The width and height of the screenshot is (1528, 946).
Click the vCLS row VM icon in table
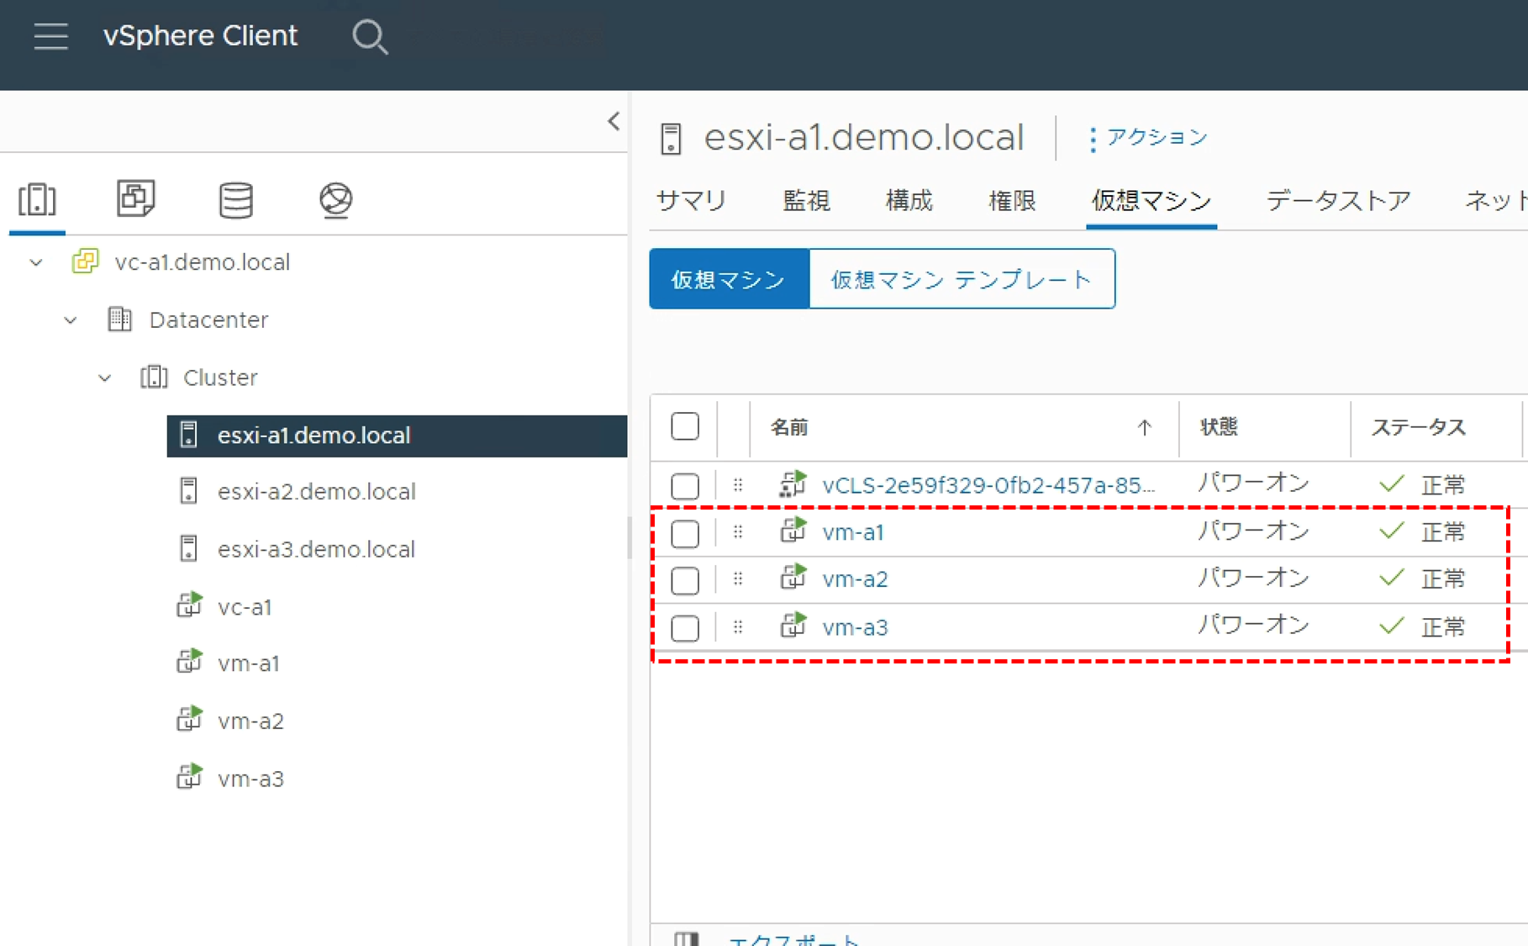(793, 484)
